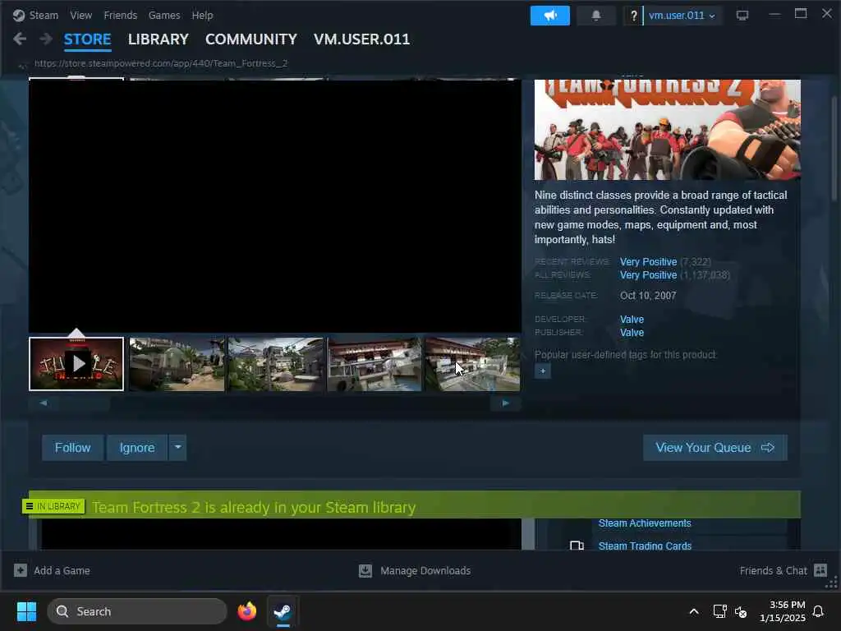Add a tag with the plus button
The height and width of the screenshot is (631, 841).
point(542,371)
